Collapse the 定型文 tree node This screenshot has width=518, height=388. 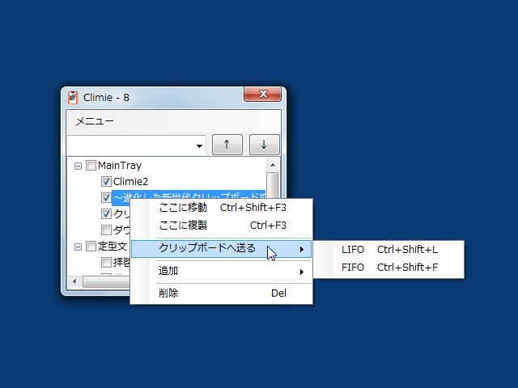tap(78, 247)
